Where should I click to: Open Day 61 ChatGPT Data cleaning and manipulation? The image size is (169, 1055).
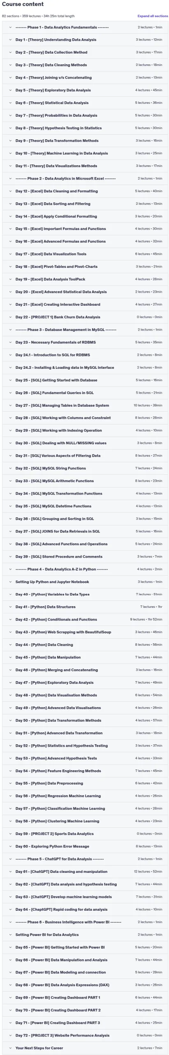tap(85, 872)
